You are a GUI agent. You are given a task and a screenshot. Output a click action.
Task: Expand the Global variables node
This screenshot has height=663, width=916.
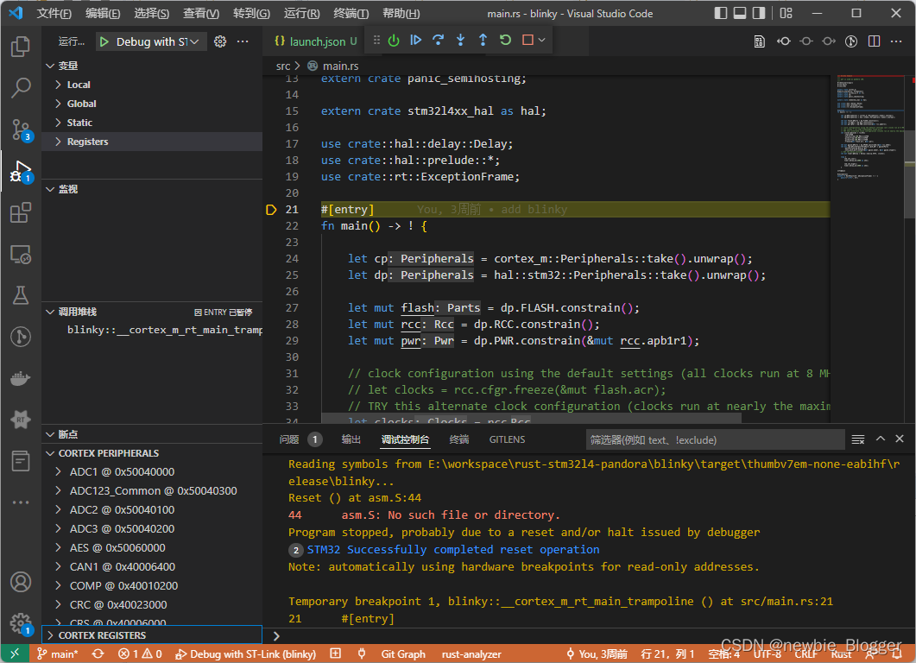coord(58,104)
